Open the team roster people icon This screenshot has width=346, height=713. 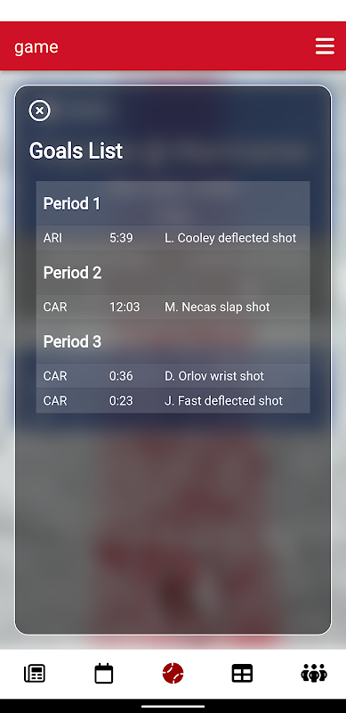314,674
